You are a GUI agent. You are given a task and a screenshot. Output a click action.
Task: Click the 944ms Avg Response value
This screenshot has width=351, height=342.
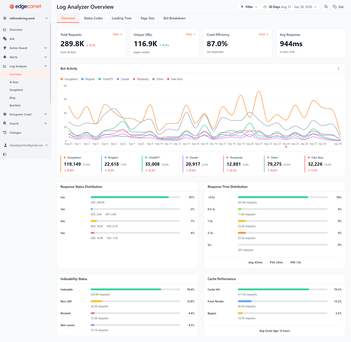(291, 44)
